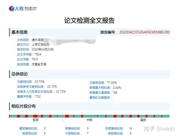Click the 基本信息 section header

(89, 32)
